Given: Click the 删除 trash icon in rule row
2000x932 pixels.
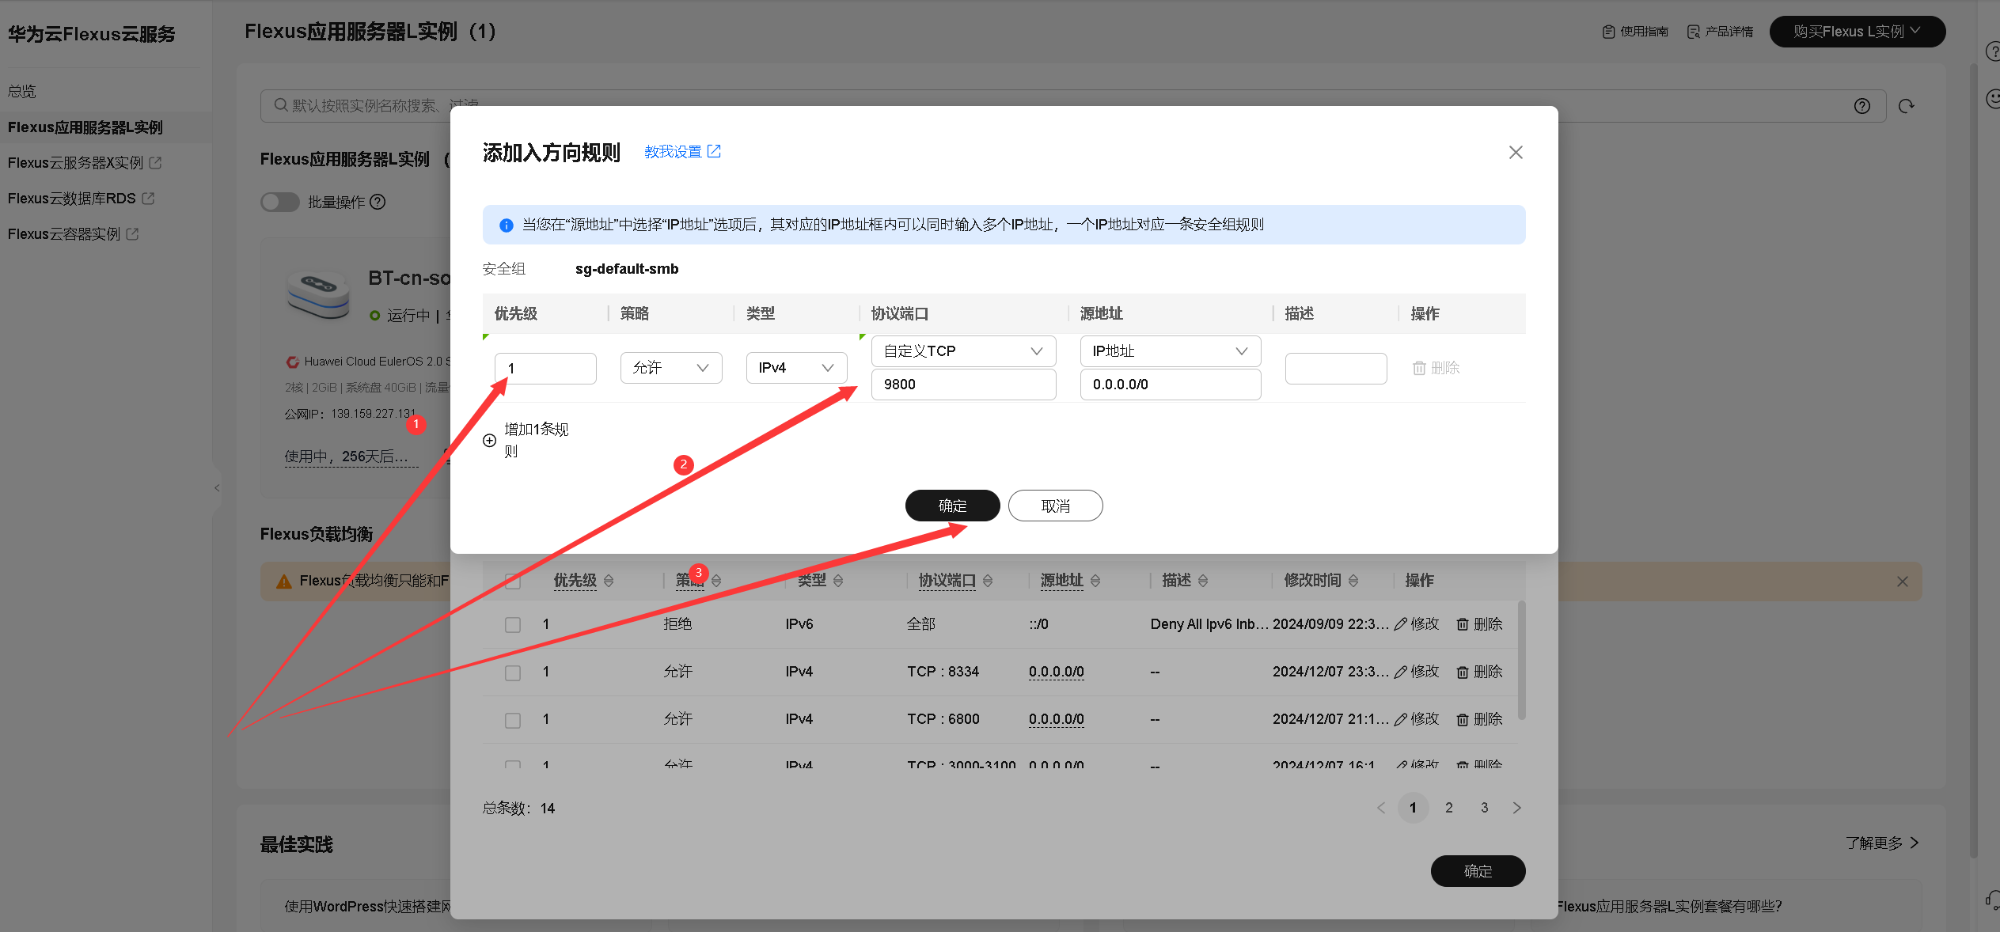Looking at the screenshot, I should point(1419,368).
